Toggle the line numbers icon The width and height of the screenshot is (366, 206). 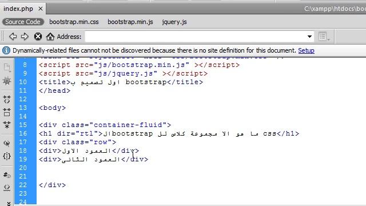(x=7, y=175)
